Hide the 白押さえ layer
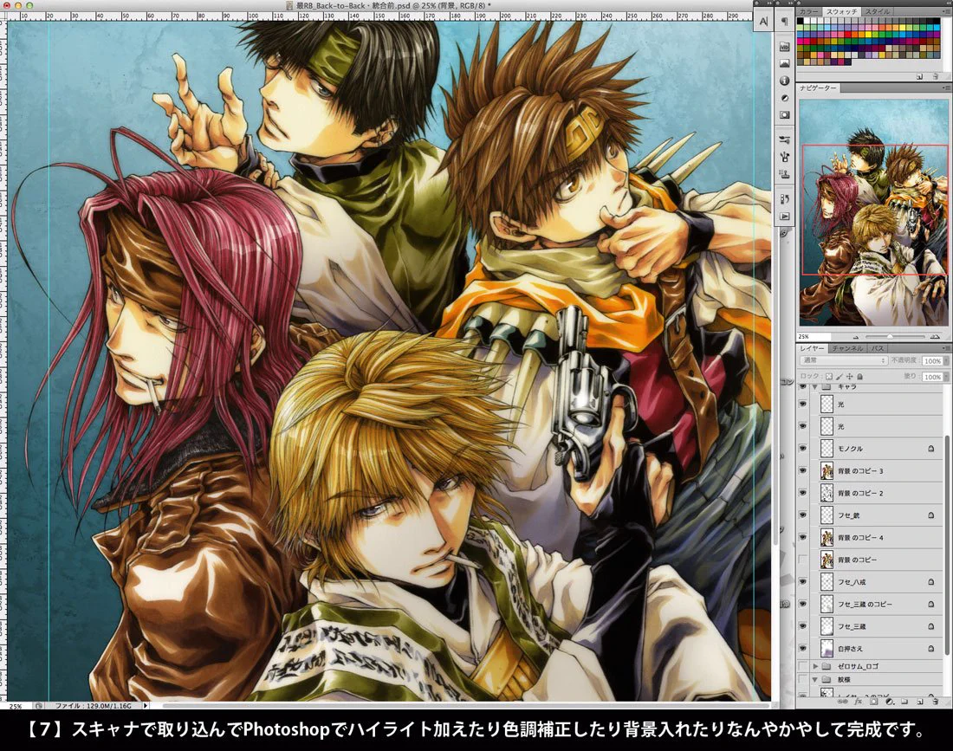The image size is (953, 751). click(x=803, y=648)
